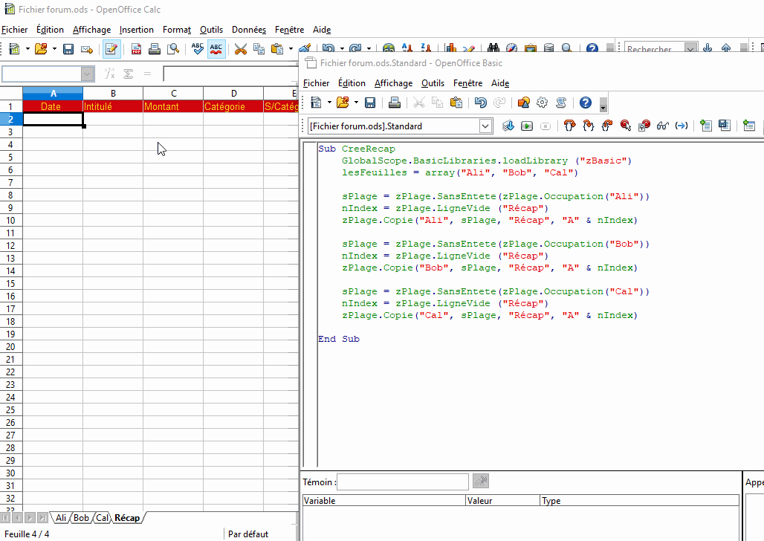Select column A header in Calc
The width and height of the screenshot is (764, 541).
click(53, 93)
